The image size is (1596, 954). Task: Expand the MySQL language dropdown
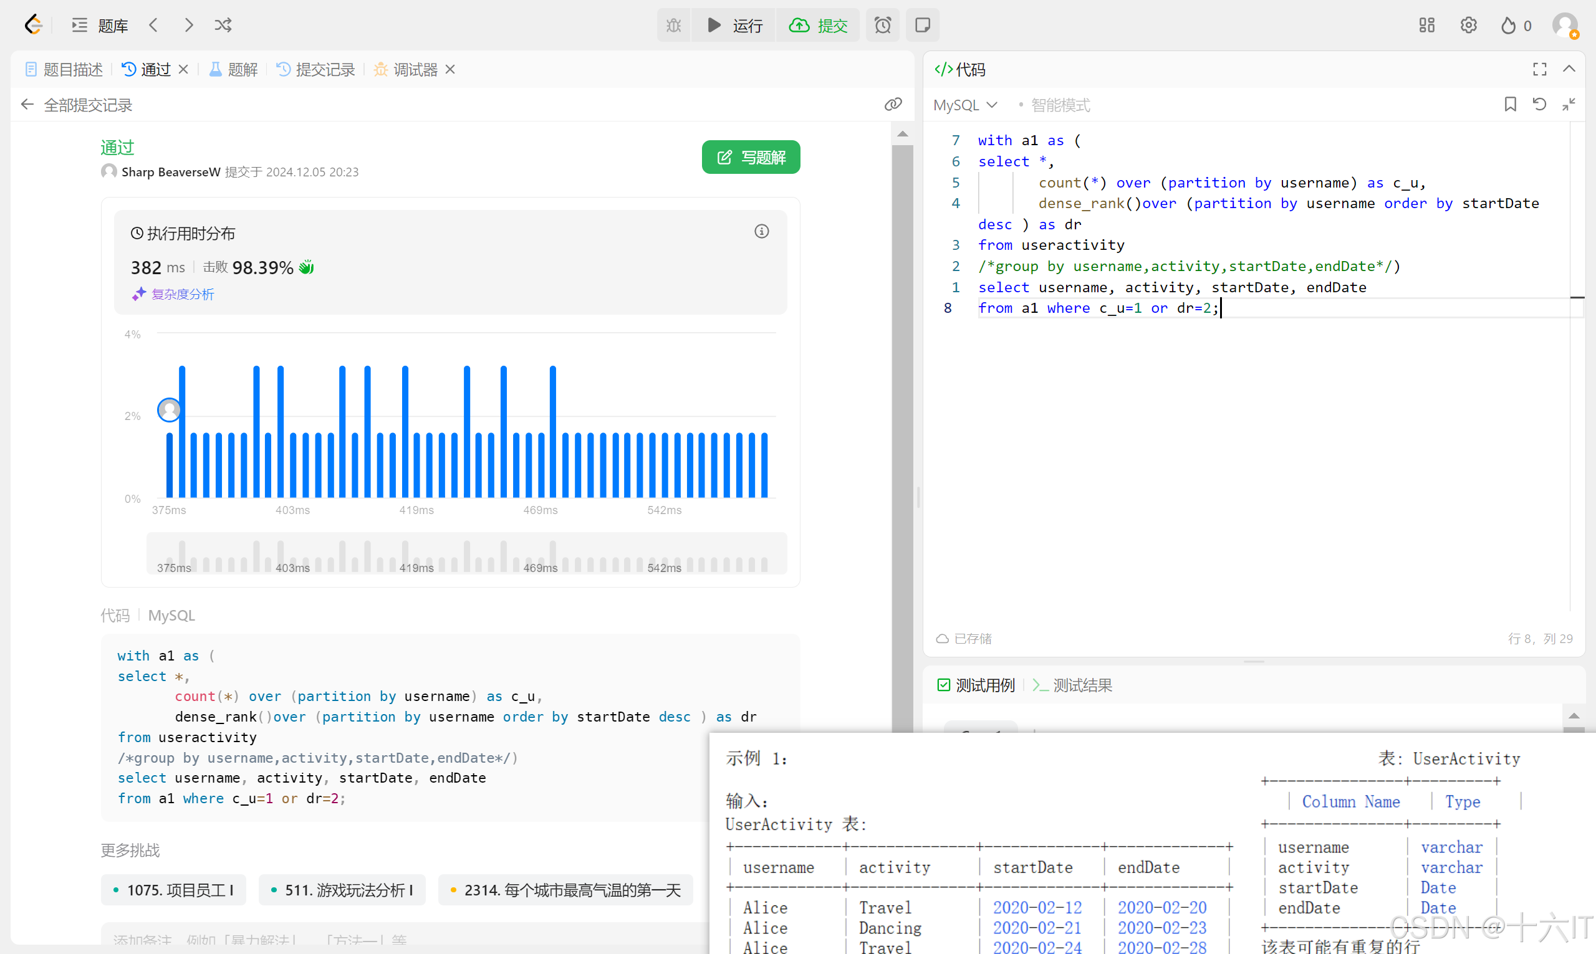pos(964,105)
